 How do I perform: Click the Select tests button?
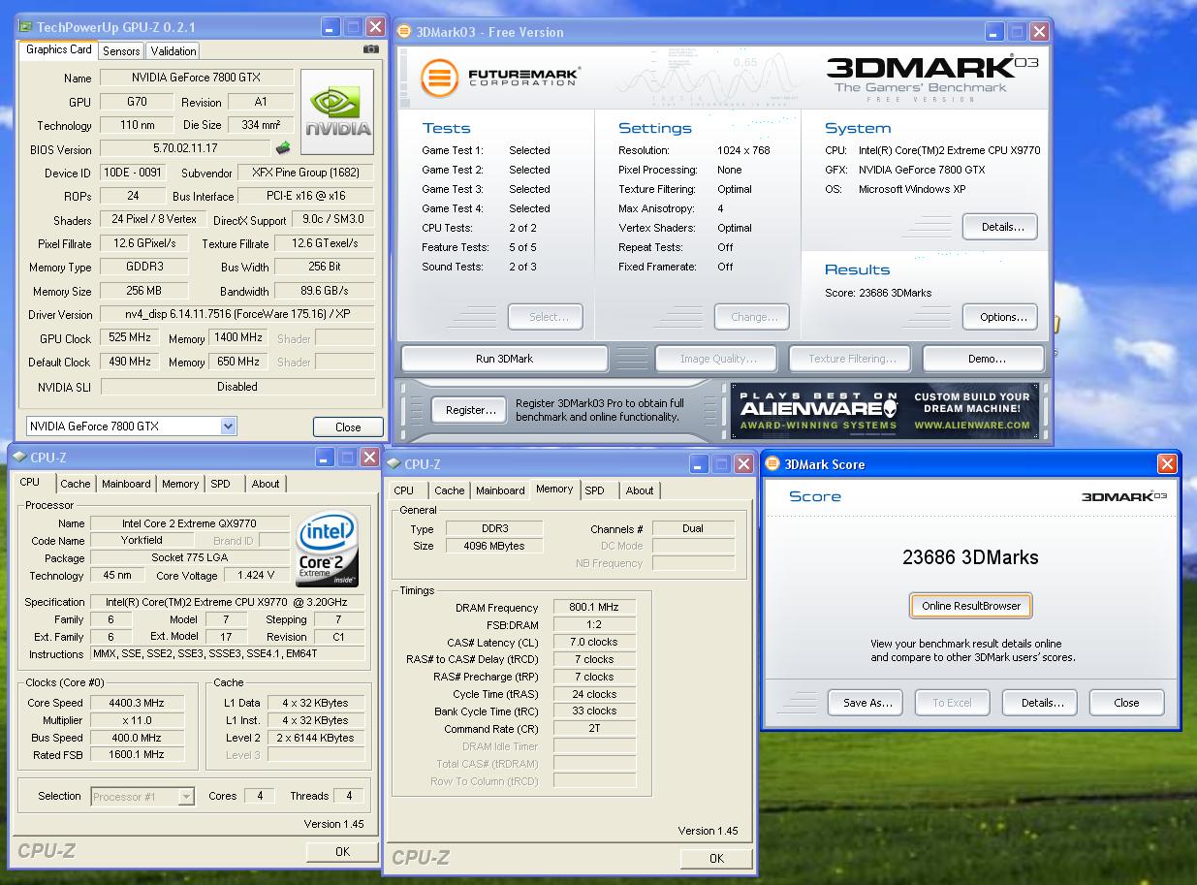(545, 317)
